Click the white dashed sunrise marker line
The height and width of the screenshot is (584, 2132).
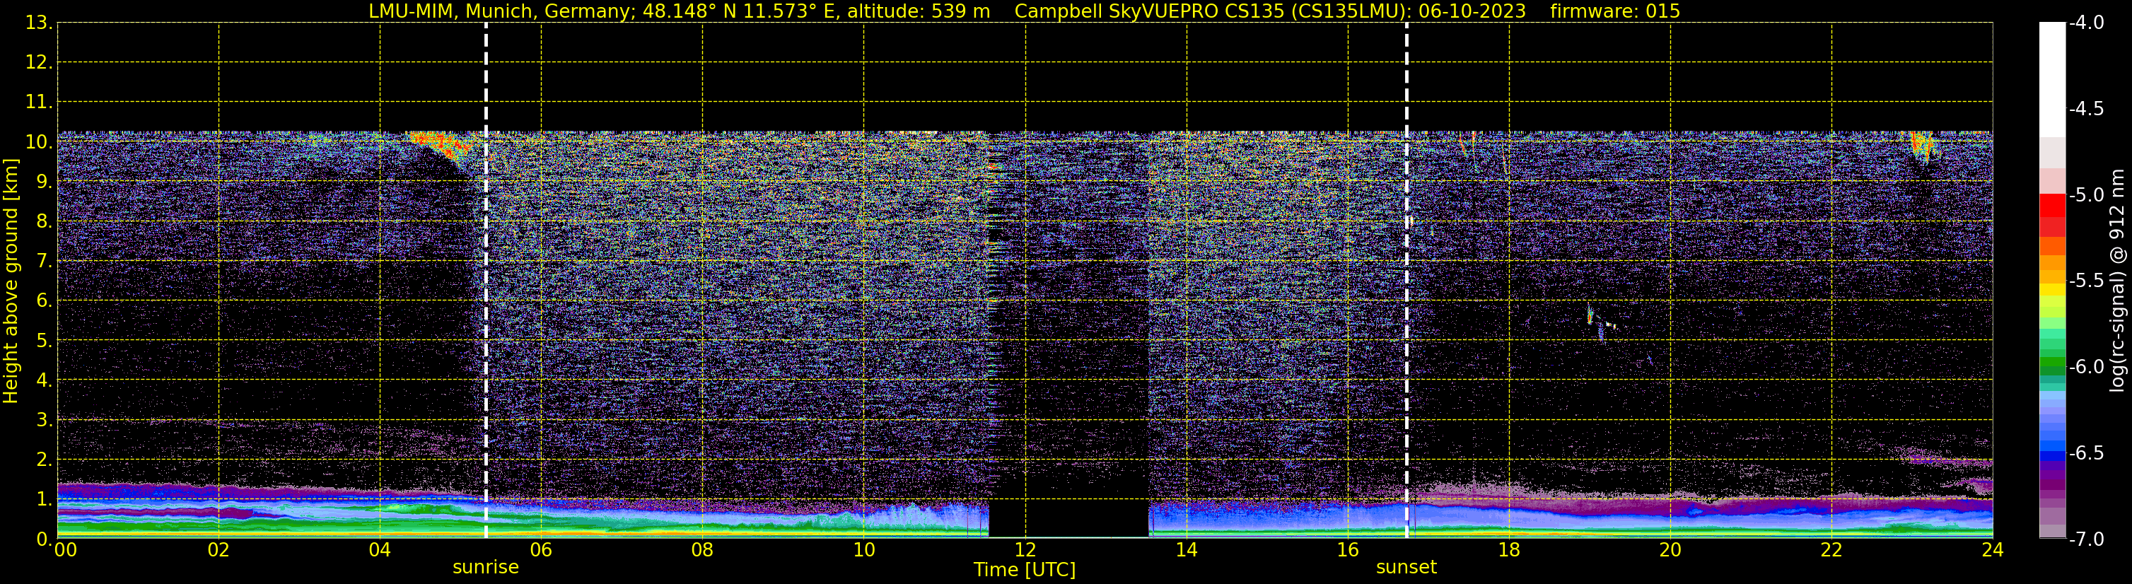click(x=486, y=281)
